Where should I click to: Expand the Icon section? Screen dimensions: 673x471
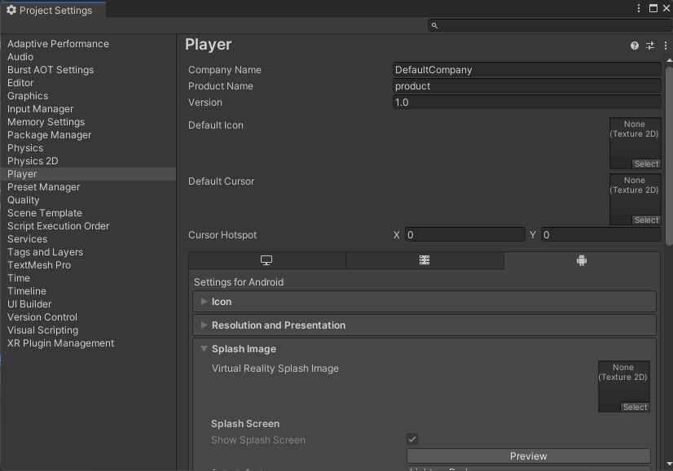pyautogui.click(x=424, y=302)
